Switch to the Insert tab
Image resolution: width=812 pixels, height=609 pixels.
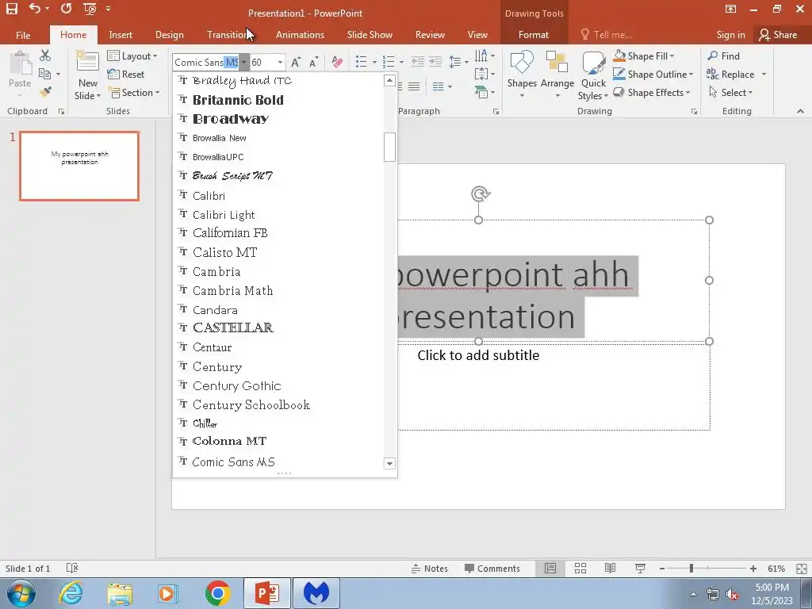pyautogui.click(x=121, y=35)
